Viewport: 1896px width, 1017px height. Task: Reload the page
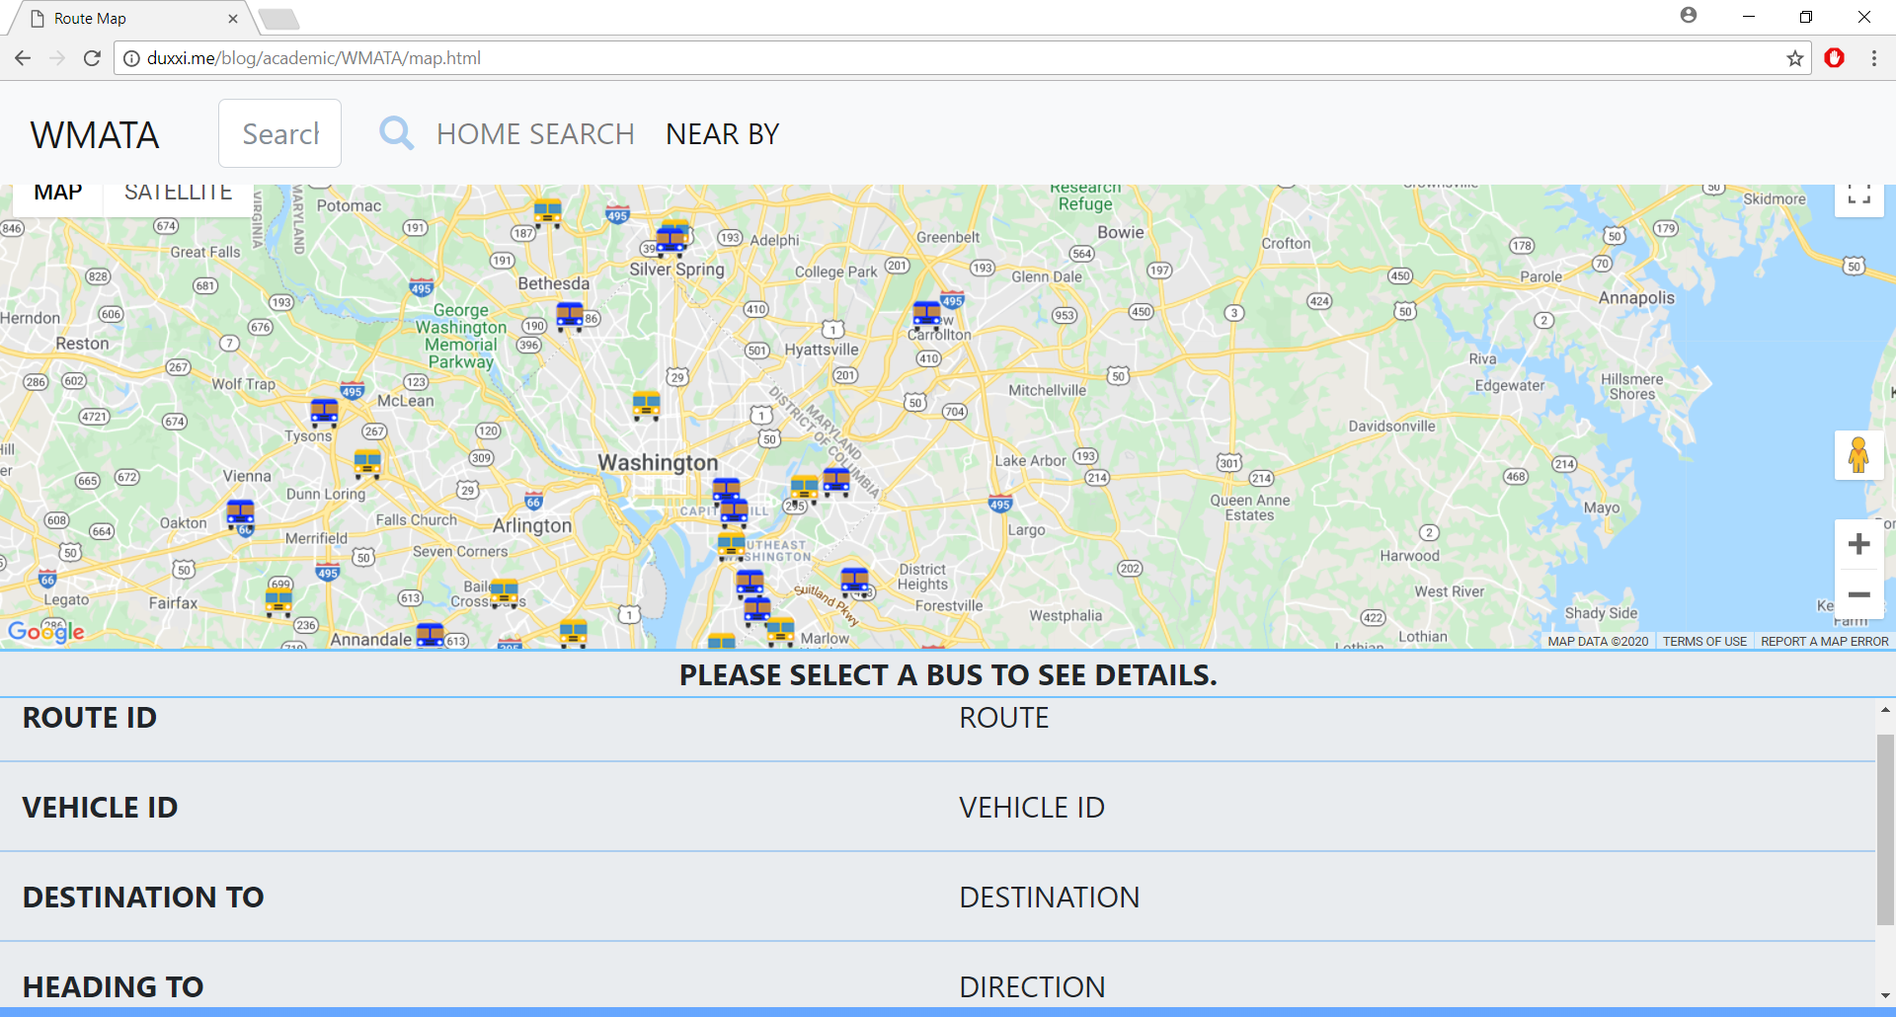92,58
